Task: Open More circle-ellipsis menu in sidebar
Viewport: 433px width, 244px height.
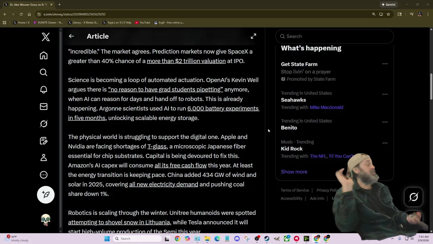Action: point(44,175)
